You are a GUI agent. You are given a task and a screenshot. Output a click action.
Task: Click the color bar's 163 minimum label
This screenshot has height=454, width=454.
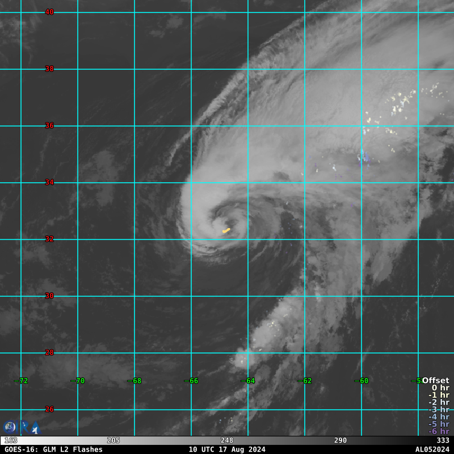coord(11,440)
